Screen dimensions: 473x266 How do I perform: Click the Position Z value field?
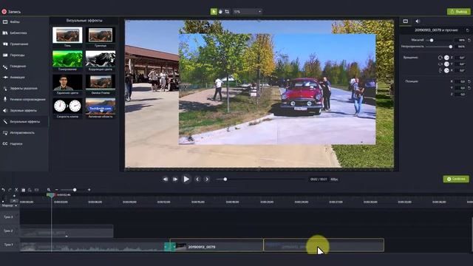coord(460,94)
